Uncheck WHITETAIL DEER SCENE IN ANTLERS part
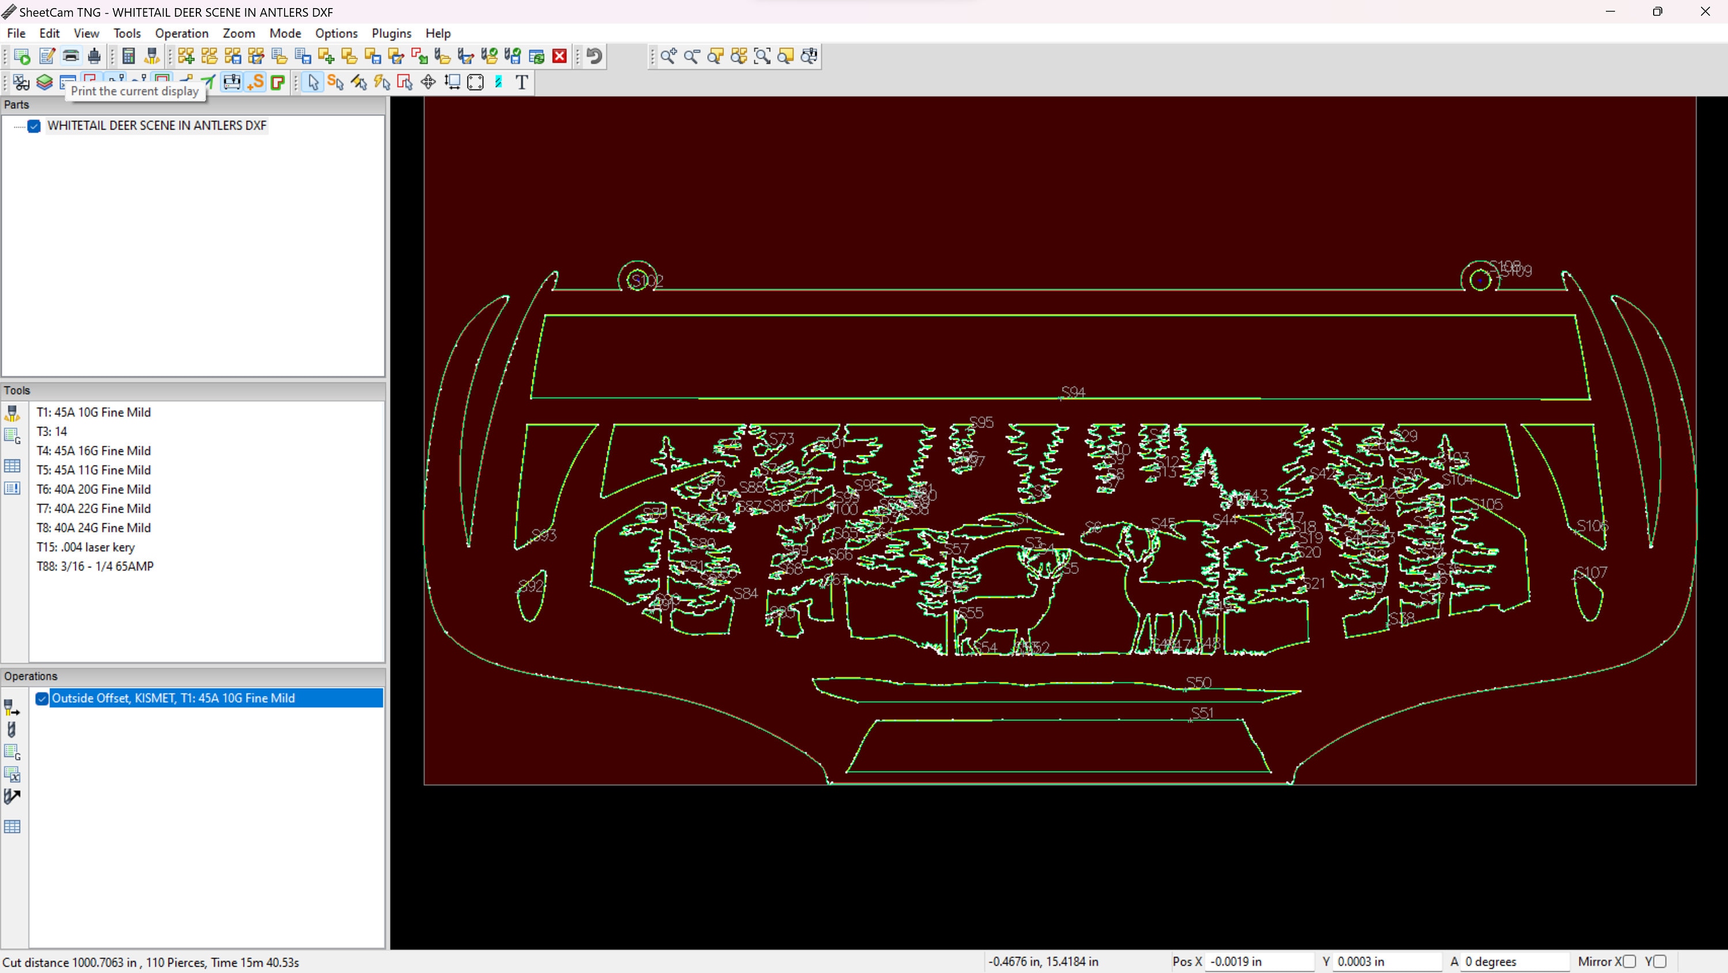This screenshot has height=973, width=1728. (x=34, y=126)
